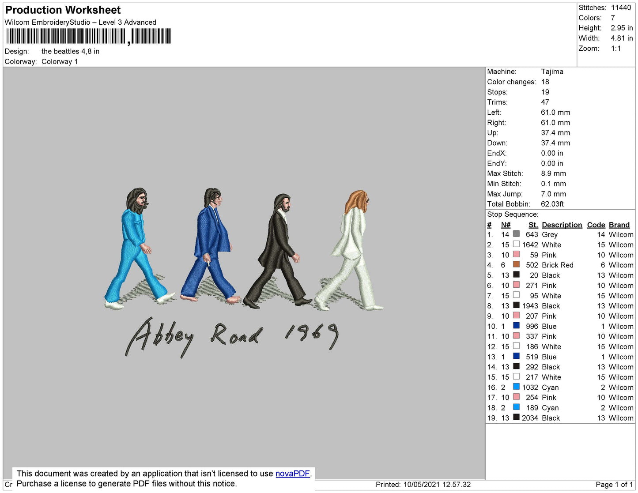
Task: Click the N# column header
Action: pos(506,225)
